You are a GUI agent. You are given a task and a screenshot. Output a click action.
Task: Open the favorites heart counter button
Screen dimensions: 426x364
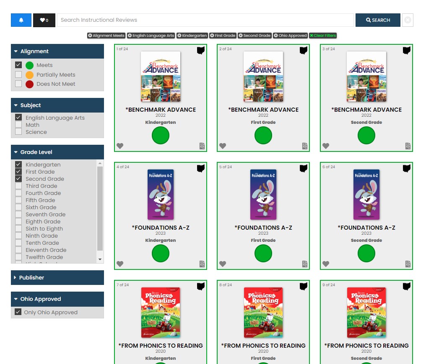pos(44,20)
